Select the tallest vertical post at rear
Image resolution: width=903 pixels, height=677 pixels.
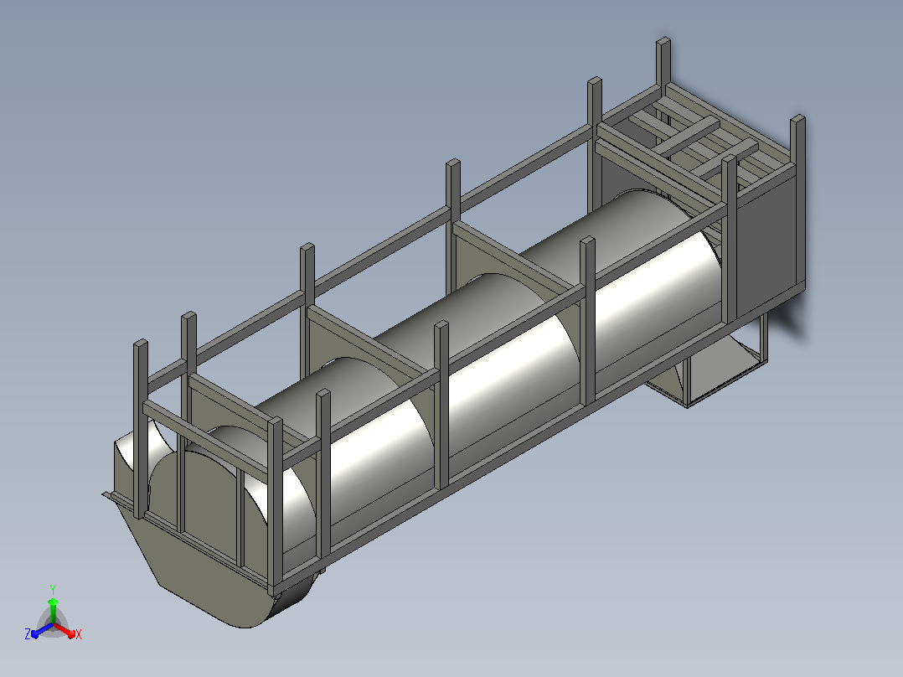point(663,62)
